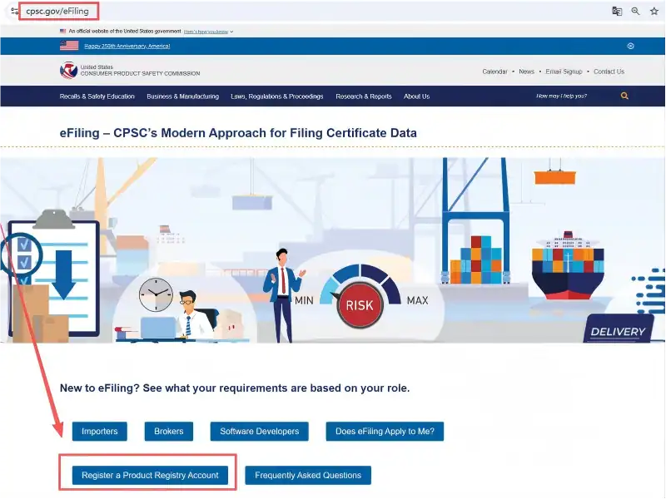This screenshot has height=499, width=666.
Task: Open the Happy 250th Anniversary, America! link
Action: [127, 46]
